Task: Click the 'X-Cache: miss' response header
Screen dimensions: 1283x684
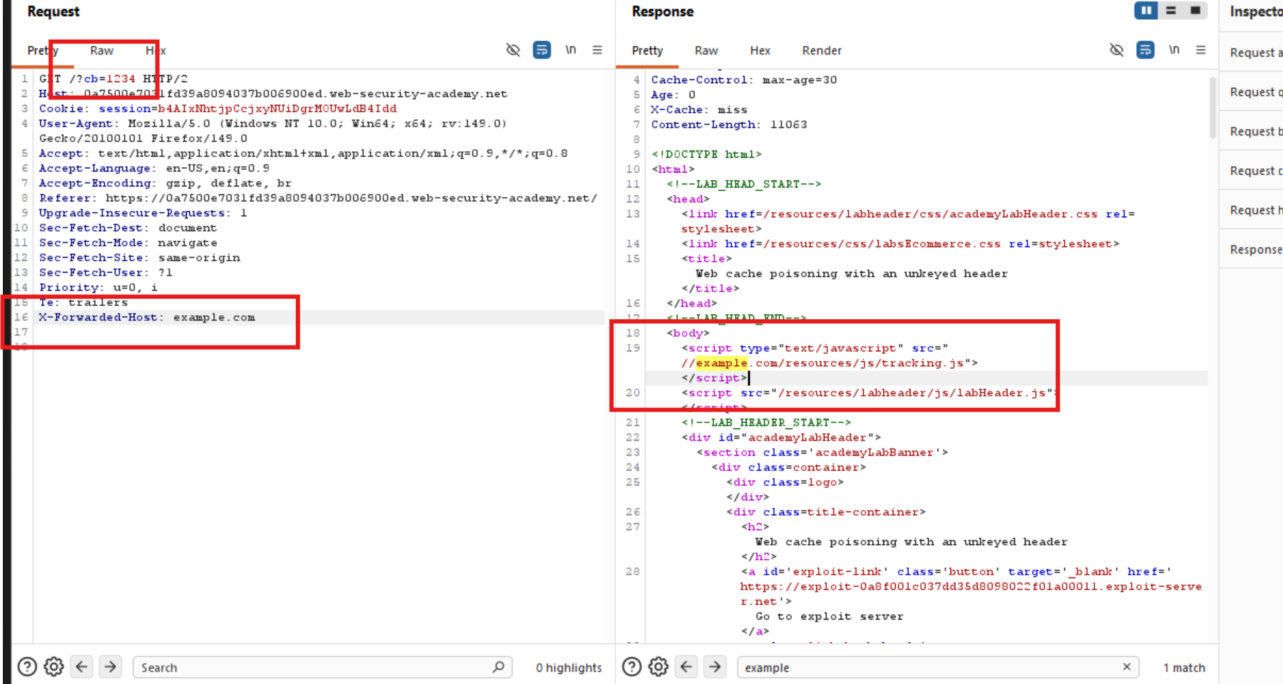Action: pyautogui.click(x=699, y=109)
